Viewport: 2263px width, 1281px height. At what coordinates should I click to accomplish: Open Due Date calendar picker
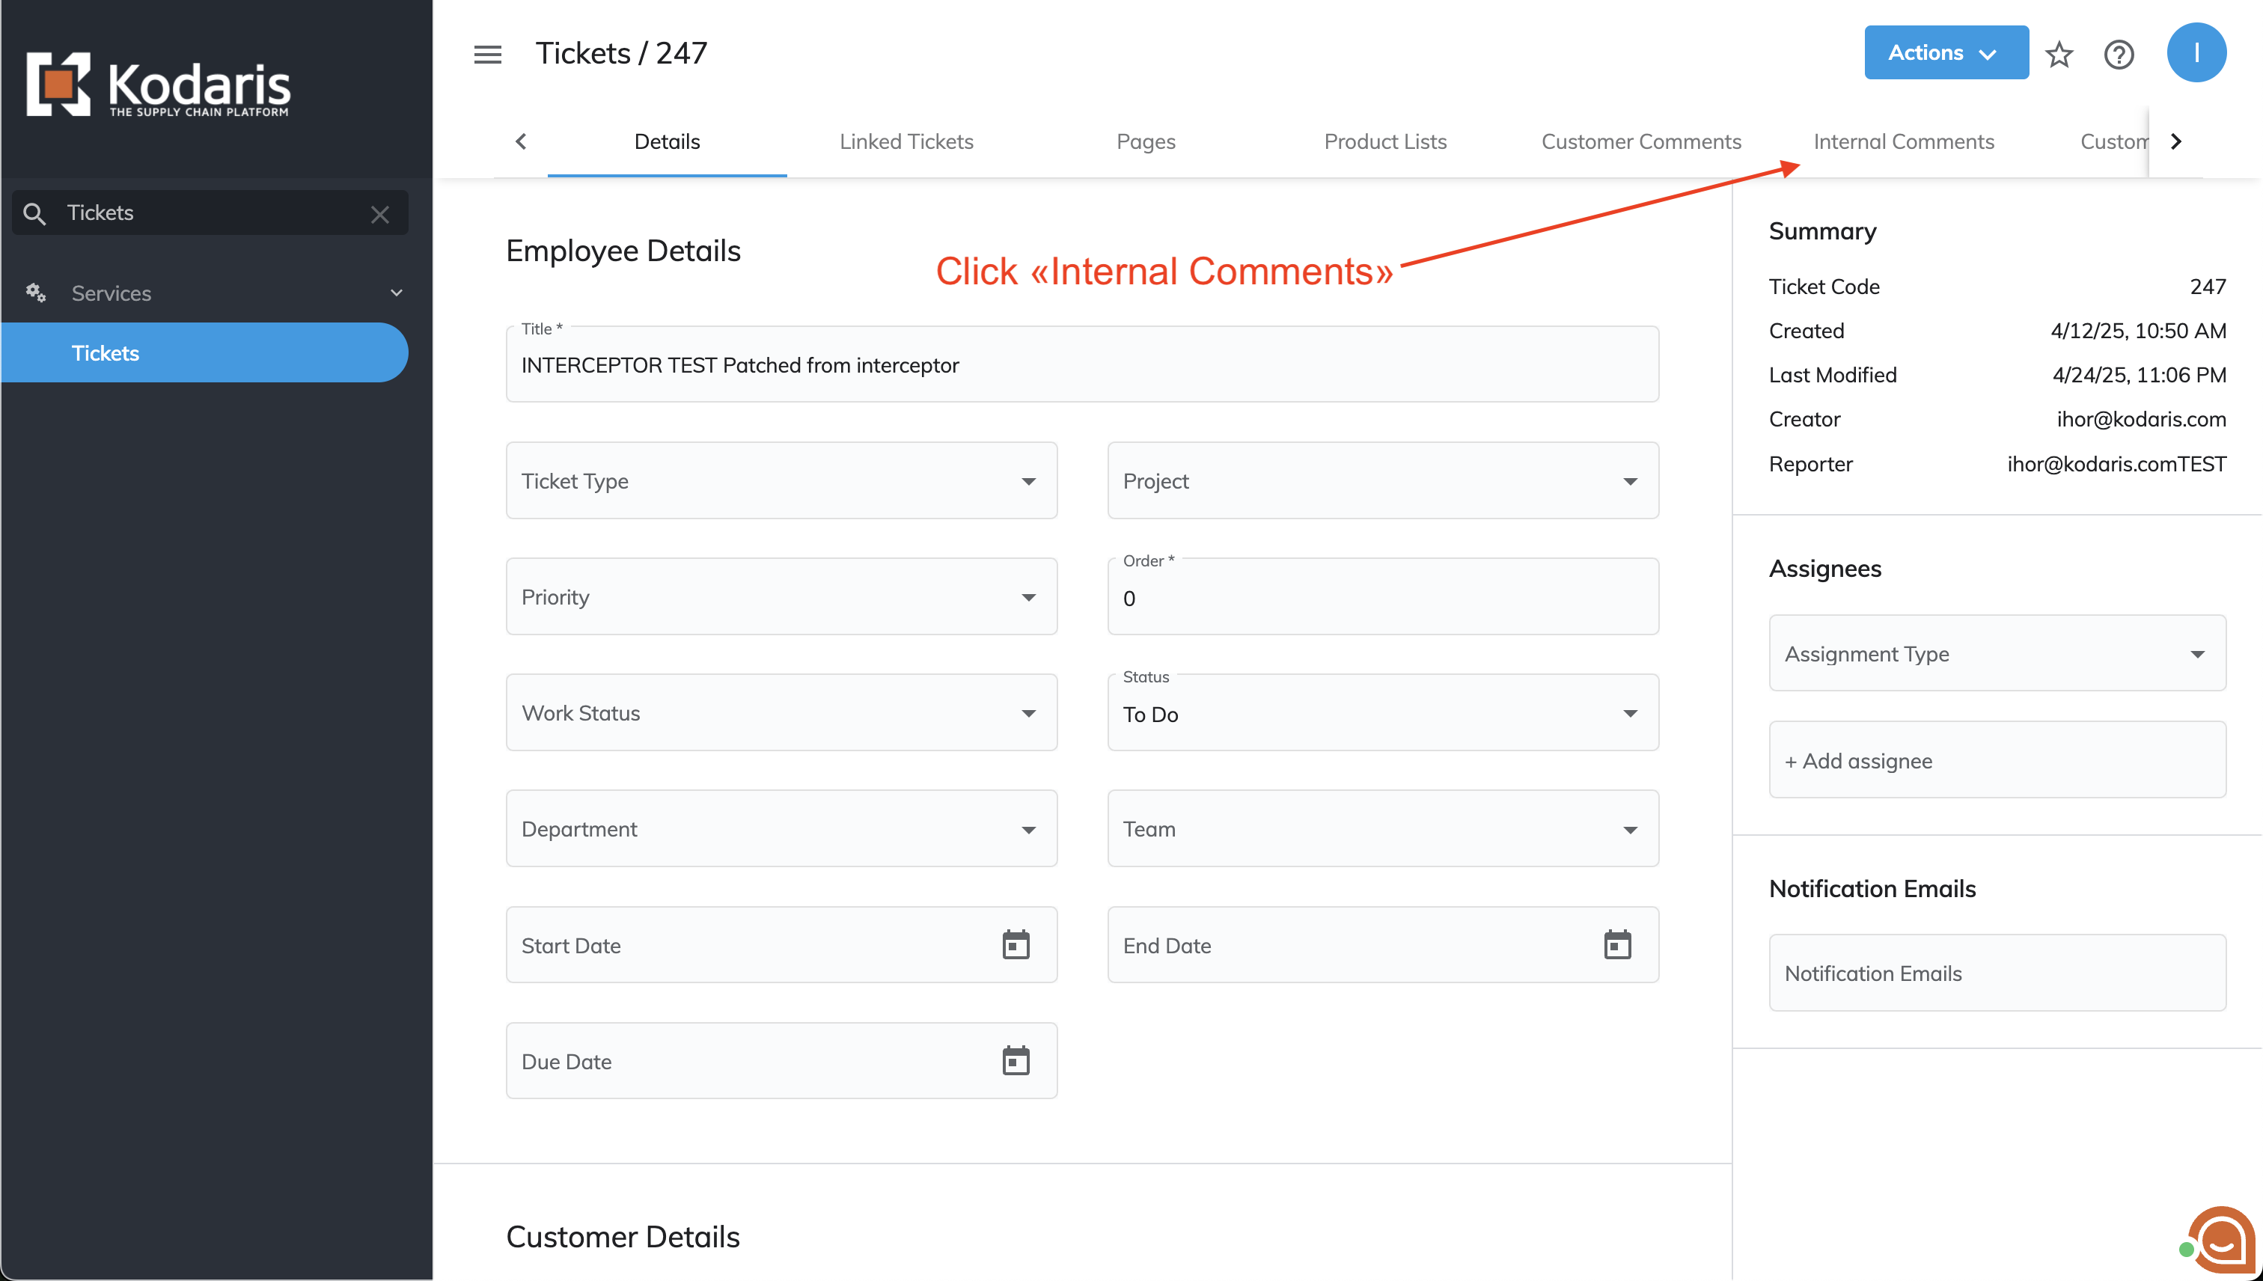click(1016, 1061)
